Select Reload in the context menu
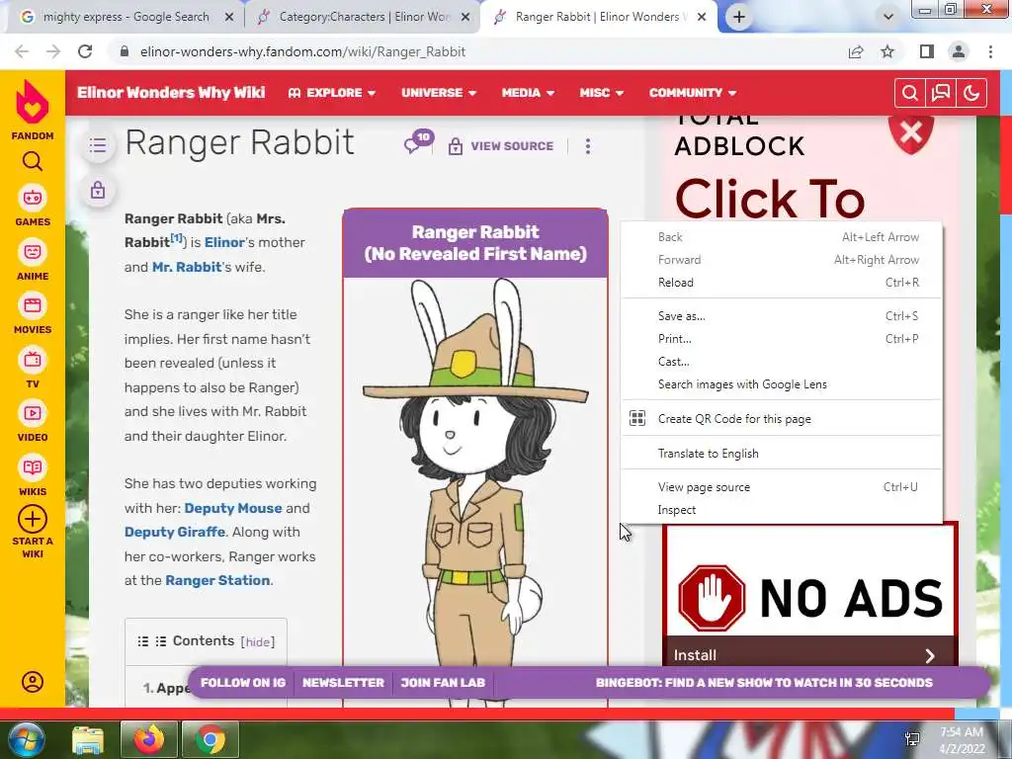The width and height of the screenshot is (1012, 759). point(781,283)
